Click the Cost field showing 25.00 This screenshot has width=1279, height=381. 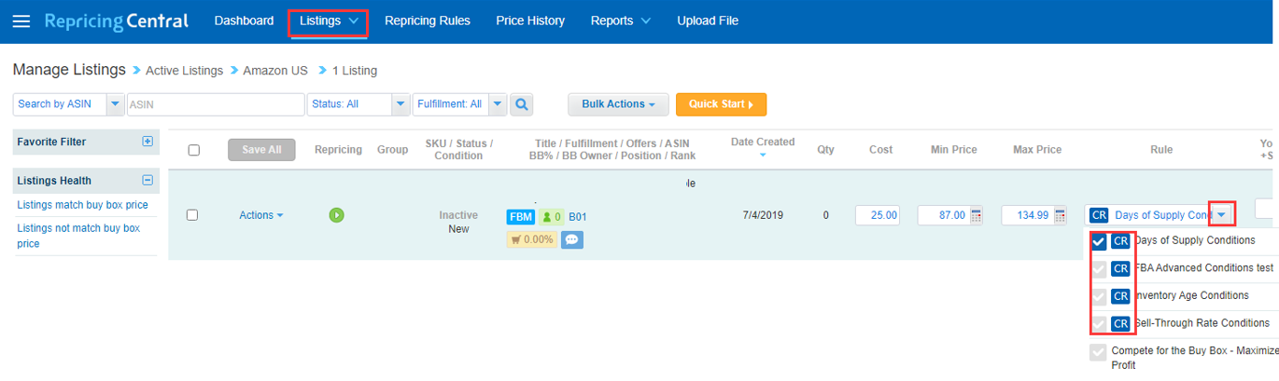click(878, 215)
